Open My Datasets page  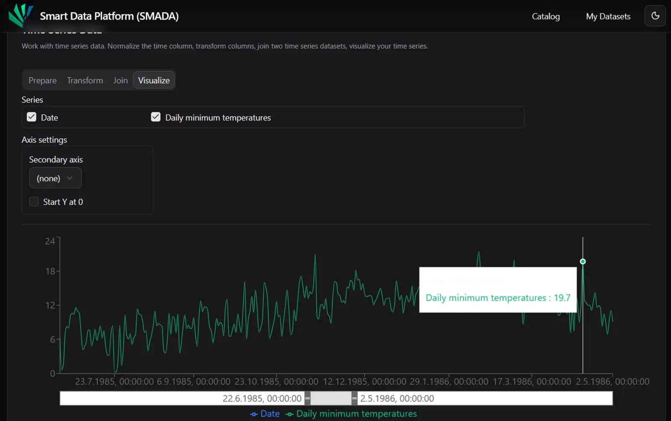coord(608,16)
